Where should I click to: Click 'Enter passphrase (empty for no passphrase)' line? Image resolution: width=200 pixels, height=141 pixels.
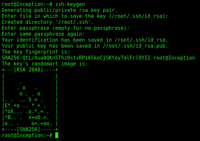(65, 28)
